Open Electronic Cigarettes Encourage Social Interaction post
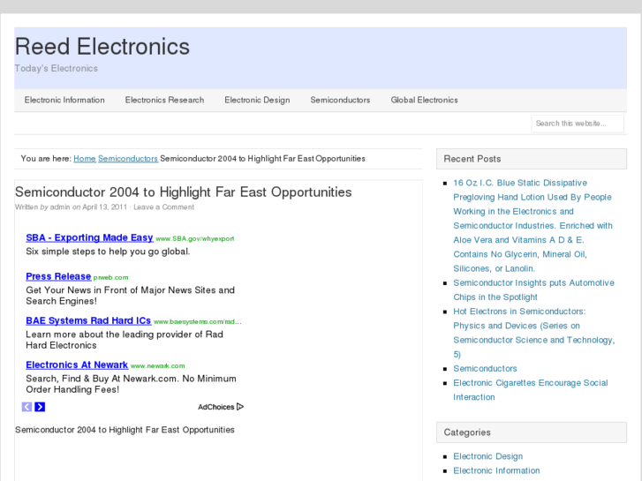This screenshot has width=642, height=481. 530,390
